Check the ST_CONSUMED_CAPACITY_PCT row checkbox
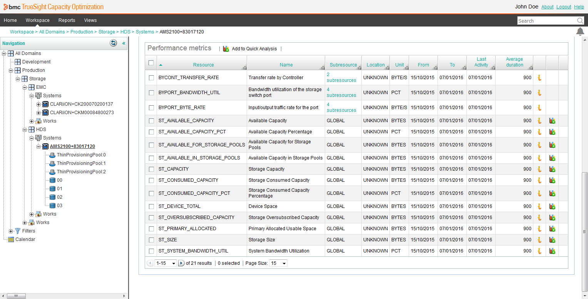 [x=151, y=193]
